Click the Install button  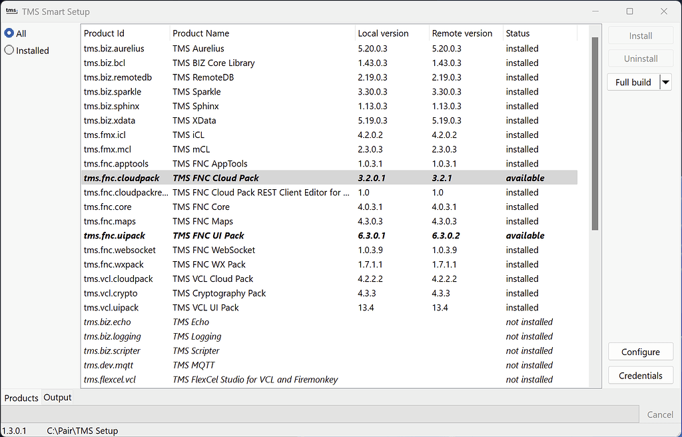coord(640,35)
